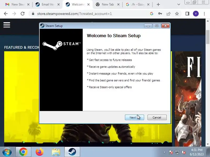Minimize the Steam Setup dialog
The height and width of the screenshot is (157, 210).
tap(148, 26)
